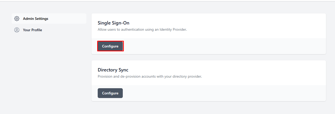The height and width of the screenshot is (114, 335).
Task: Click the word "Sign-On" in the heading
Action: (x=120, y=23)
